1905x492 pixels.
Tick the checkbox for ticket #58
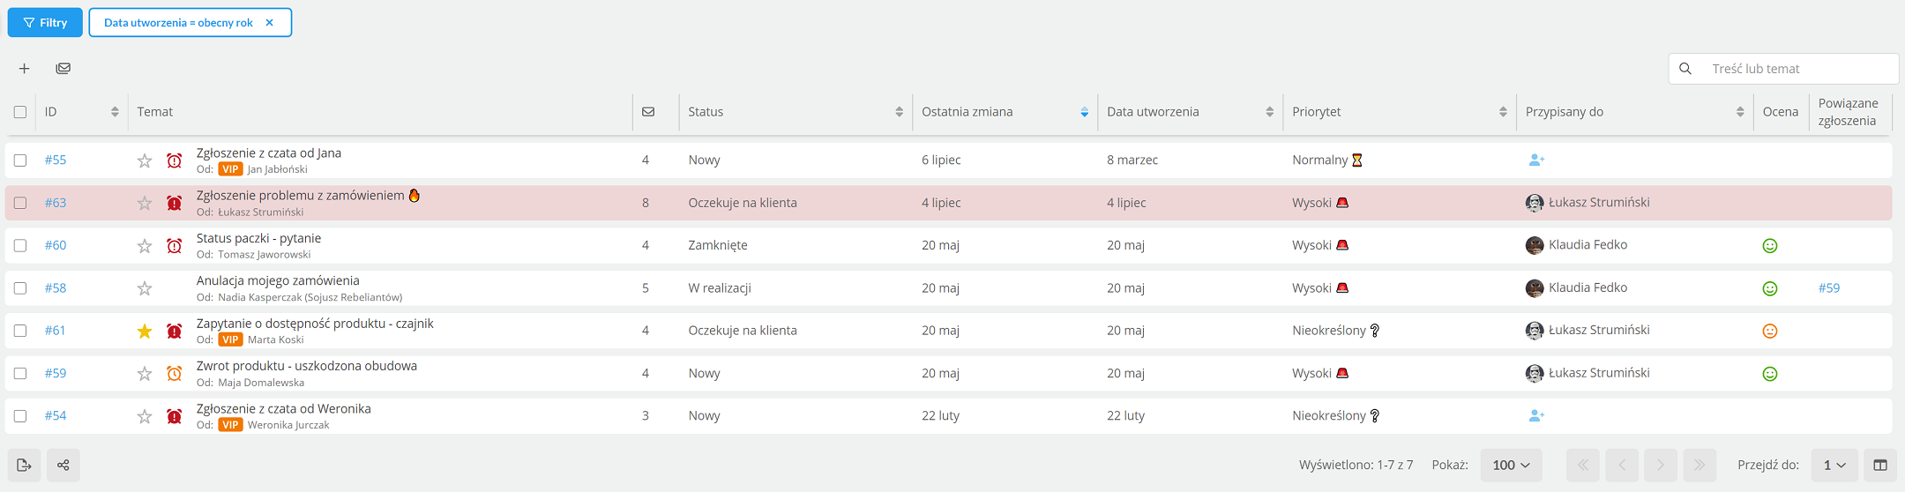(x=20, y=288)
